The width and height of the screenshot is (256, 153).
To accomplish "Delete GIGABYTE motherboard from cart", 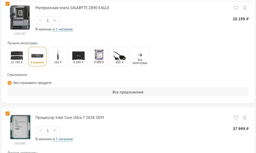I will click(244, 8).
